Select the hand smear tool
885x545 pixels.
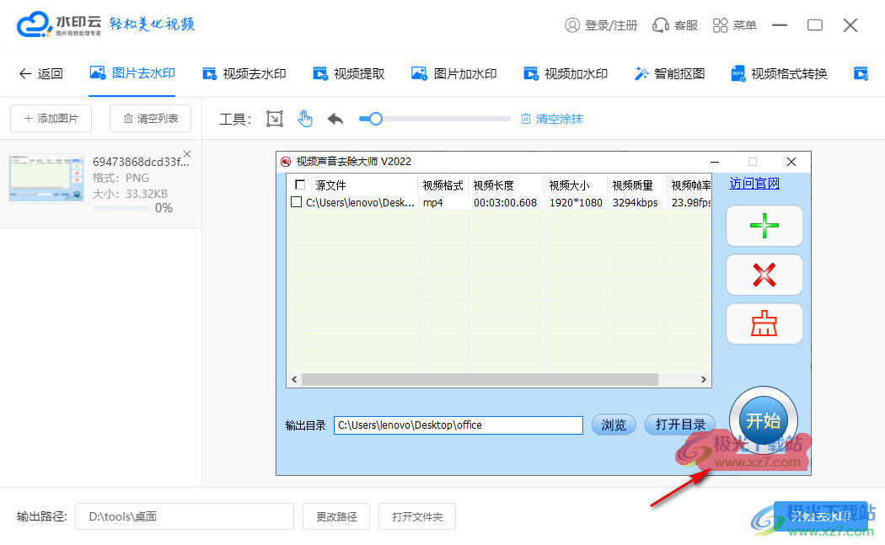tap(305, 119)
